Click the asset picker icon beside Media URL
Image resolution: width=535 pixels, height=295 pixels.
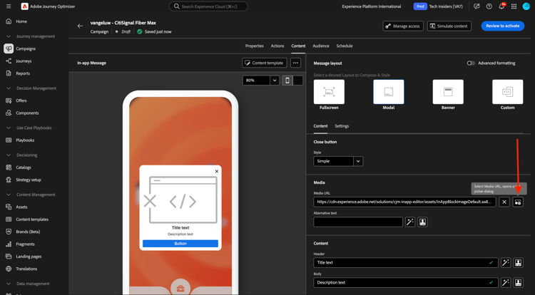pos(518,202)
